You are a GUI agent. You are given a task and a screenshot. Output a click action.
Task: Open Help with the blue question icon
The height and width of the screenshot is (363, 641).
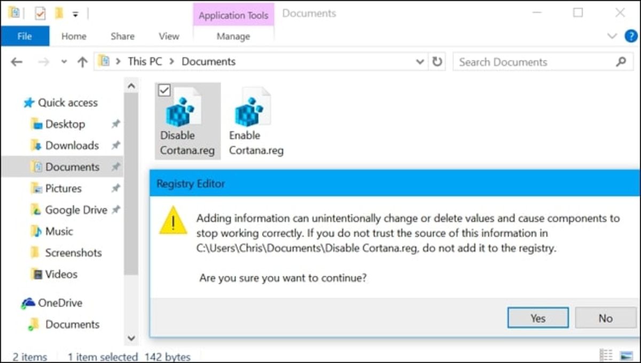pos(631,36)
